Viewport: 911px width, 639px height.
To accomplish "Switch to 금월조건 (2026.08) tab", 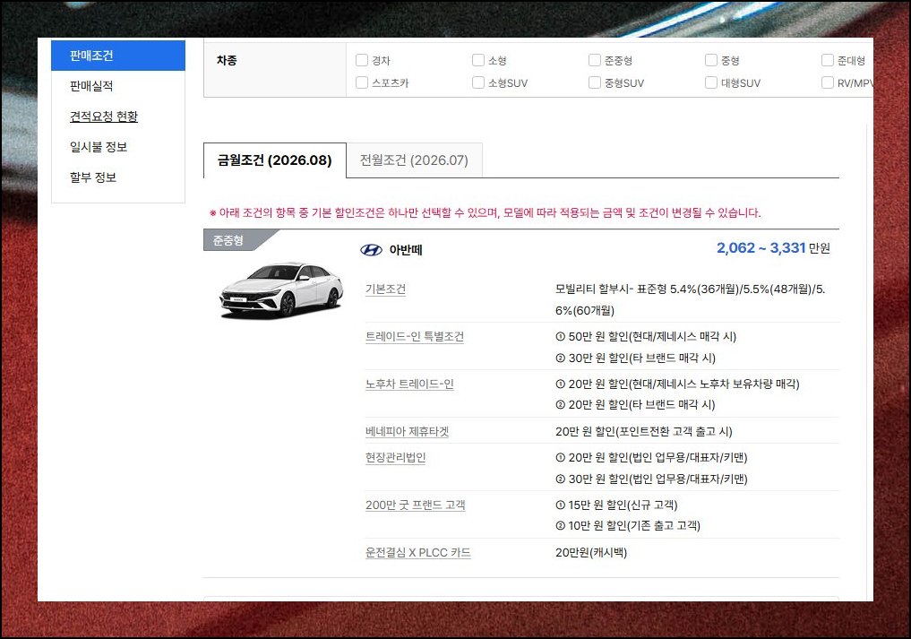I will pyautogui.click(x=275, y=160).
